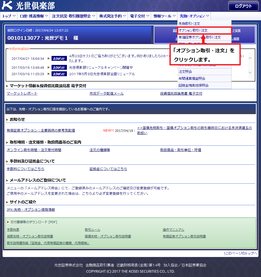Open 有価証券オプション：主要銘柄の参考気配値 link
The height and width of the screenshot is (277, 261).
click(x=41, y=130)
